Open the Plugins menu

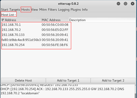tap(76, 10)
